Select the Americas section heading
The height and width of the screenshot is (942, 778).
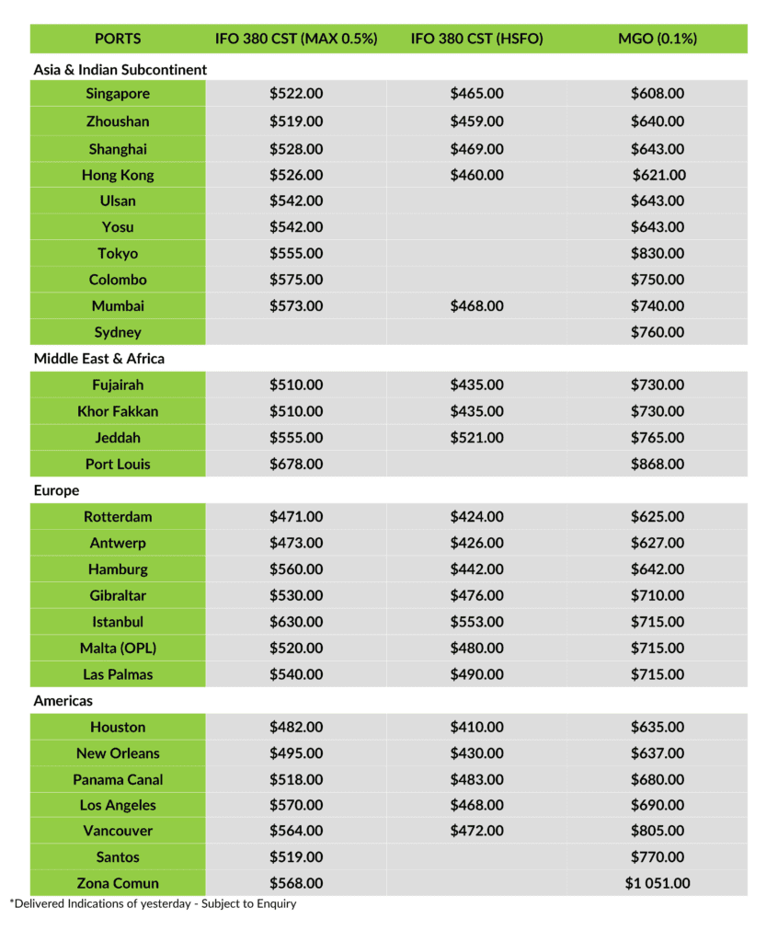point(63,700)
